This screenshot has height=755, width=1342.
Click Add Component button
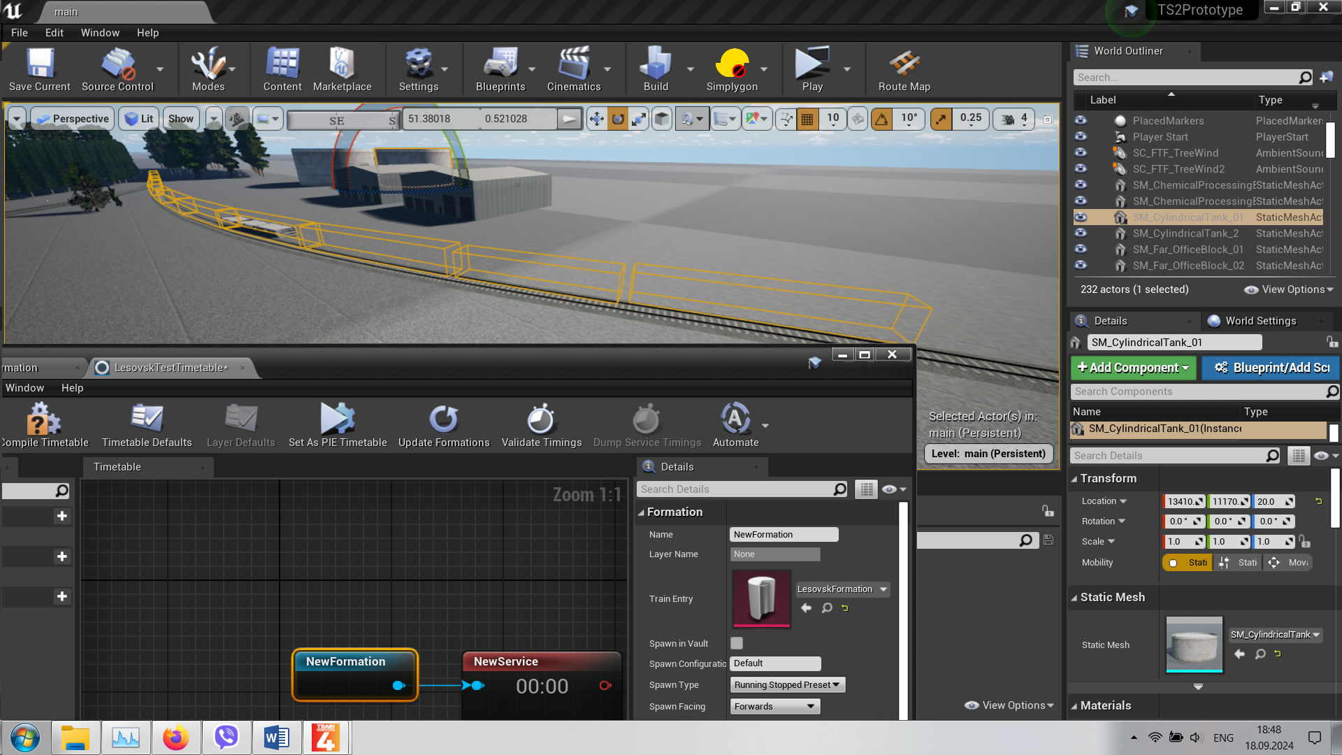click(1133, 368)
